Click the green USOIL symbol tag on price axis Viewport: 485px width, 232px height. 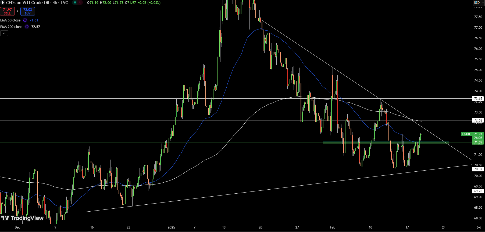(466, 134)
